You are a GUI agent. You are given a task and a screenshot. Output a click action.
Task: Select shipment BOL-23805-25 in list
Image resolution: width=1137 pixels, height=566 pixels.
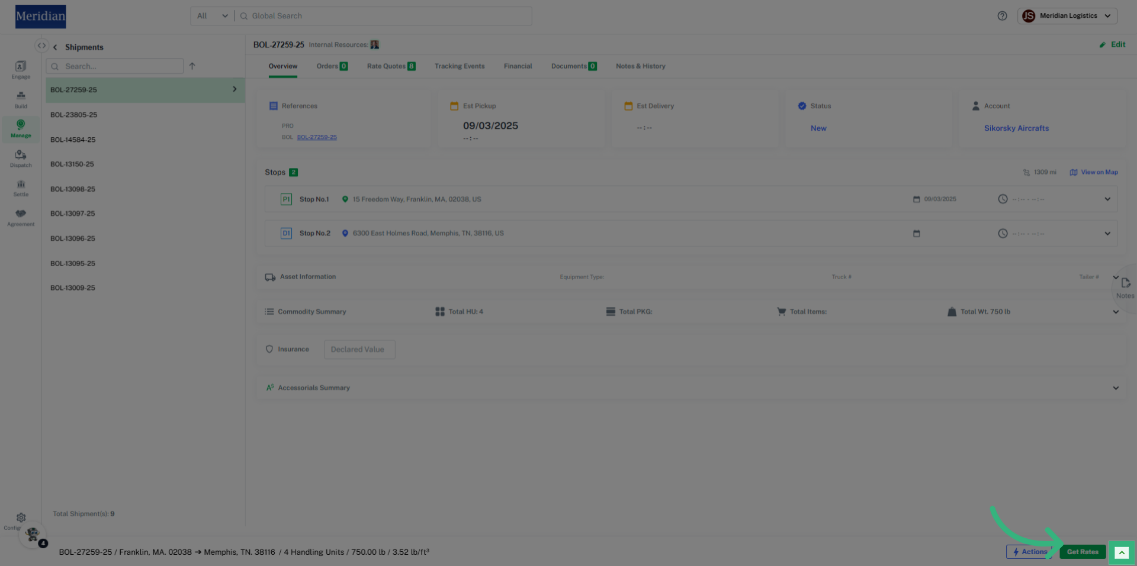tap(74, 115)
